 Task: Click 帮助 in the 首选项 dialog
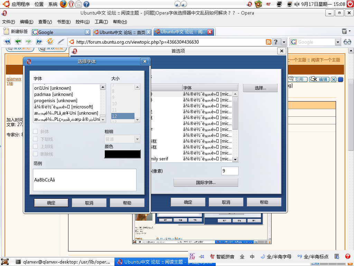[264, 202]
